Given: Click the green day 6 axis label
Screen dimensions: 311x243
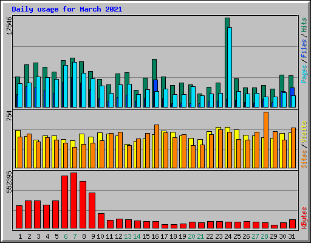Looking at the screenshot, I should pyautogui.click(x=66, y=236).
